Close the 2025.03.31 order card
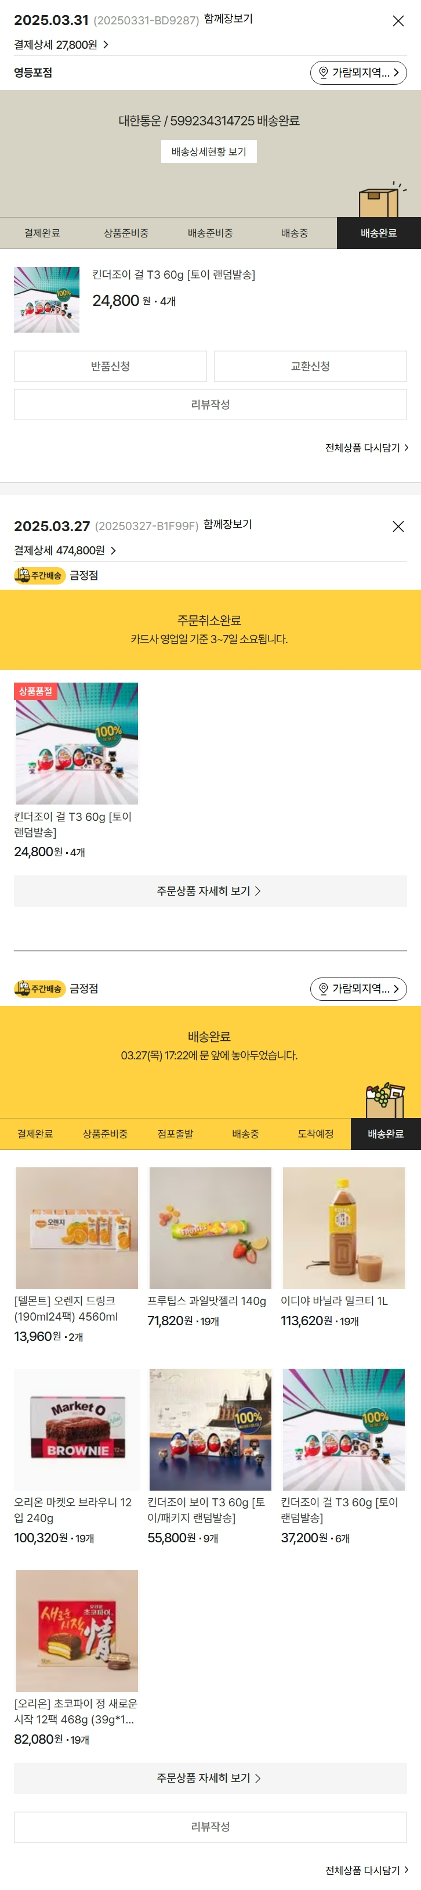Screen dimensions: 421x1890 [x=398, y=21]
